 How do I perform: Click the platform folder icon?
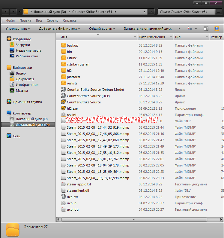64,77
